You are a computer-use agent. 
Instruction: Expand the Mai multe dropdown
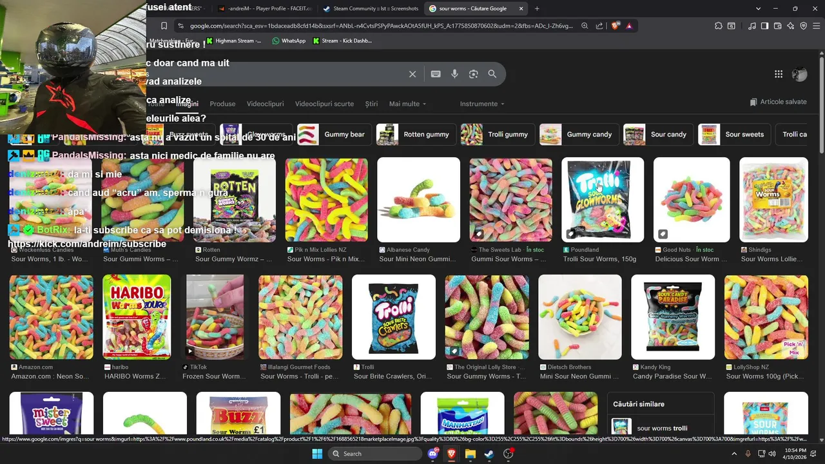[407, 104]
